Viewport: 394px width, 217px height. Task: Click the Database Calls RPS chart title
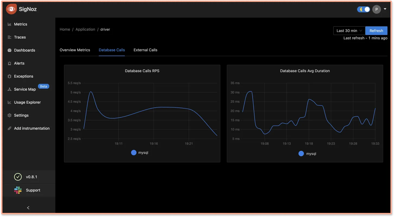142,71
